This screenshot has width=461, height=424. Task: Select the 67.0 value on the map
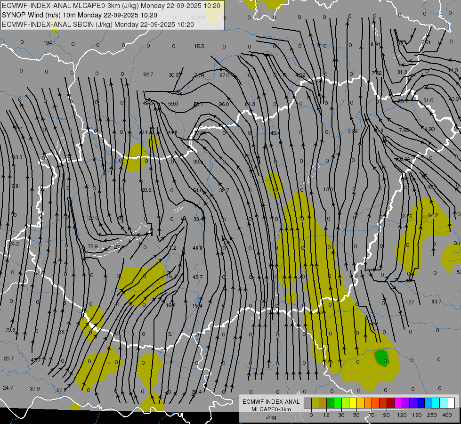224,75
